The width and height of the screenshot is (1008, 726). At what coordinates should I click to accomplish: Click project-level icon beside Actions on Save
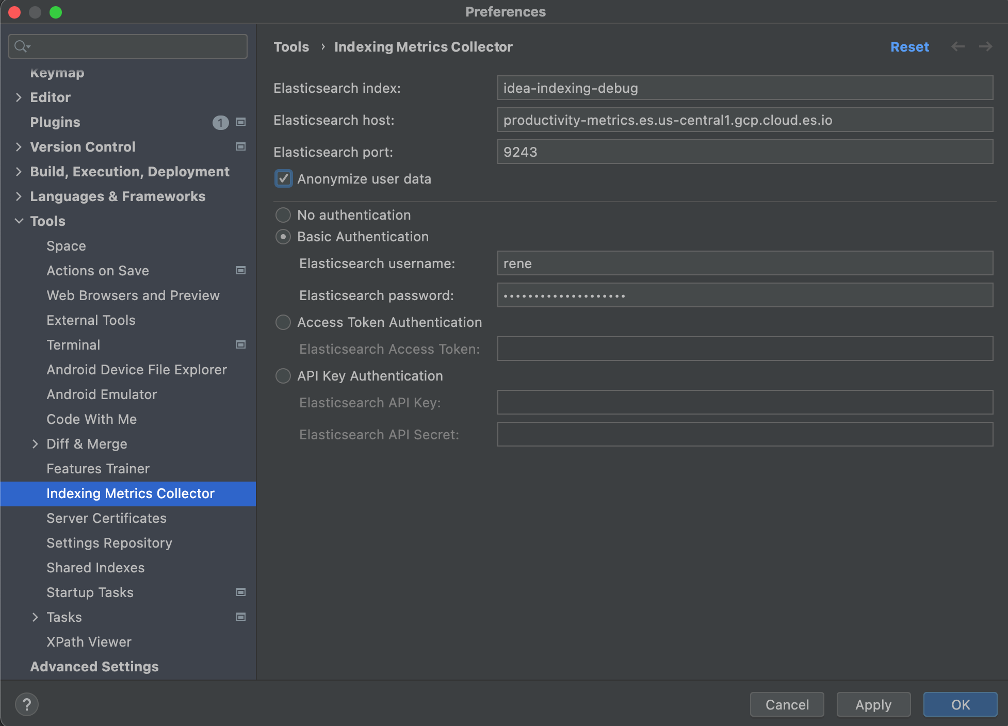240,271
